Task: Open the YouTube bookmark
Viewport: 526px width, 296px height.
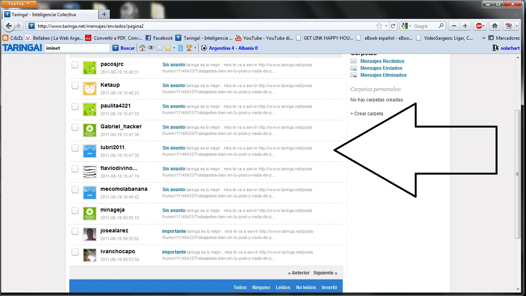Action: pos(264,38)
